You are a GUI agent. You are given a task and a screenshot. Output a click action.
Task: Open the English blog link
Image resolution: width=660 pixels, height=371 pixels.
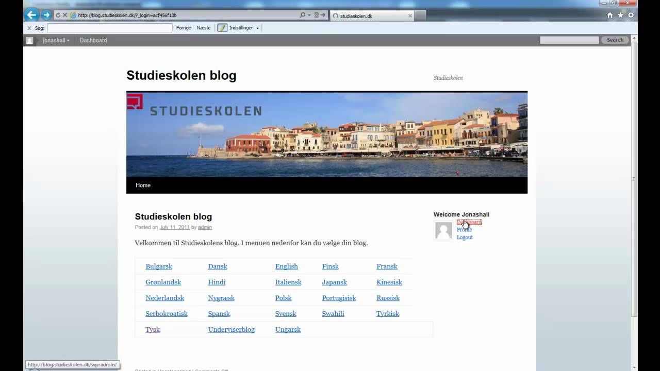pos(287,266)
